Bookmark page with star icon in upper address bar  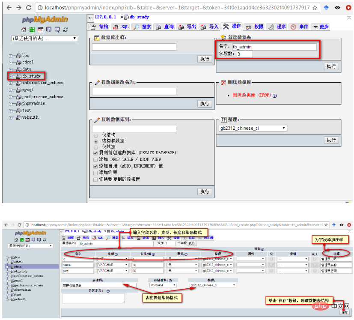tap(315, 8)
